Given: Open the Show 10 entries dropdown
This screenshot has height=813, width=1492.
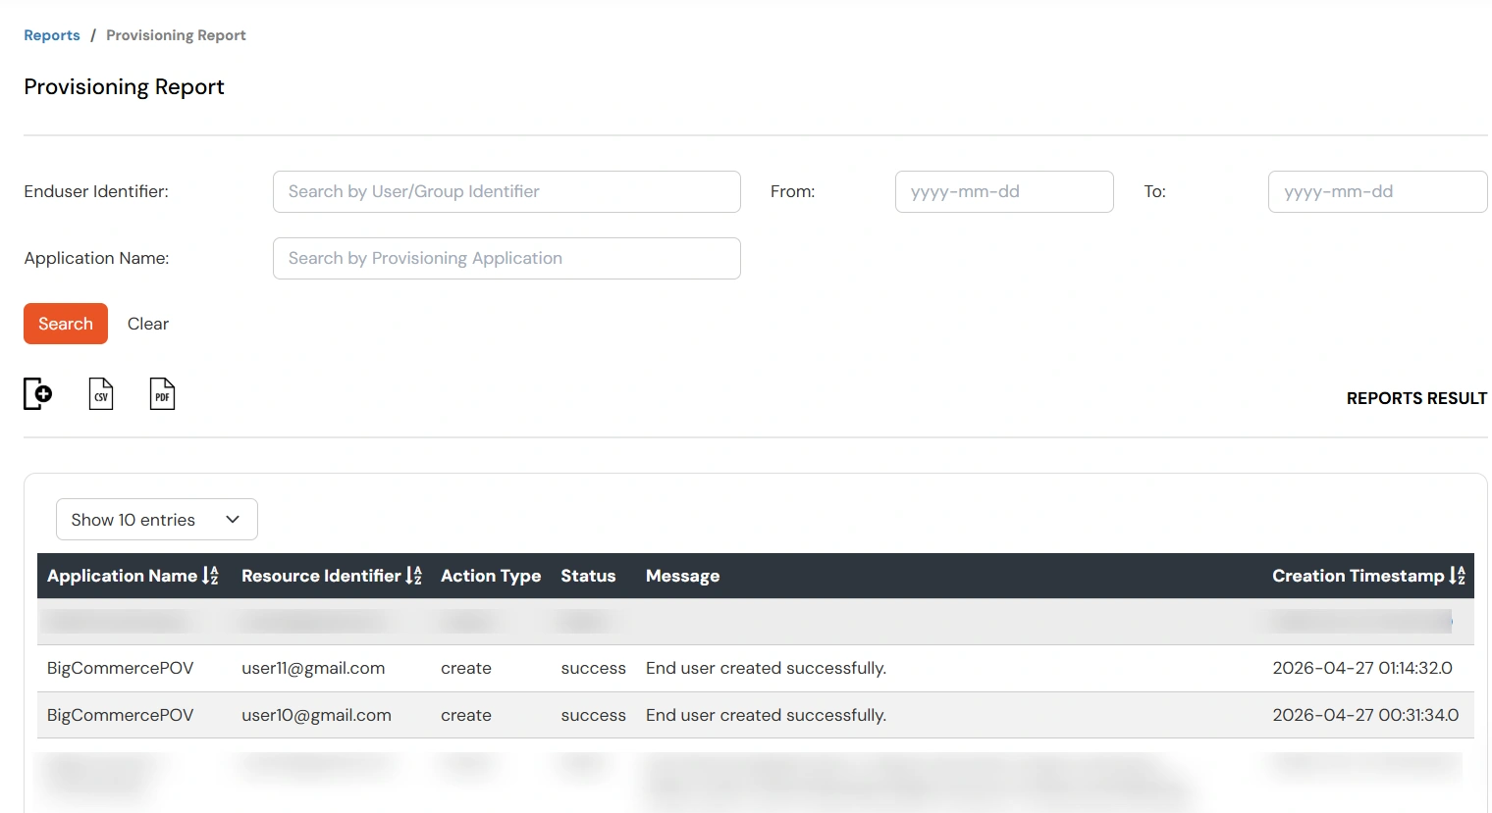Looking at the screenshot, I should pyautogui.click(x=157, y=520).
